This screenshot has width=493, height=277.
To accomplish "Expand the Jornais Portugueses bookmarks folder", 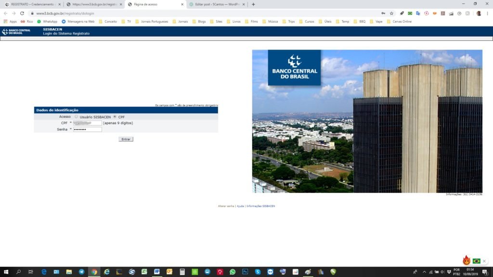I will (152, 21).
